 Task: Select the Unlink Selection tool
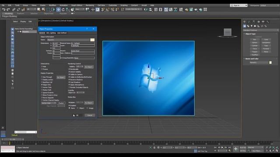[x=18, y=10]
